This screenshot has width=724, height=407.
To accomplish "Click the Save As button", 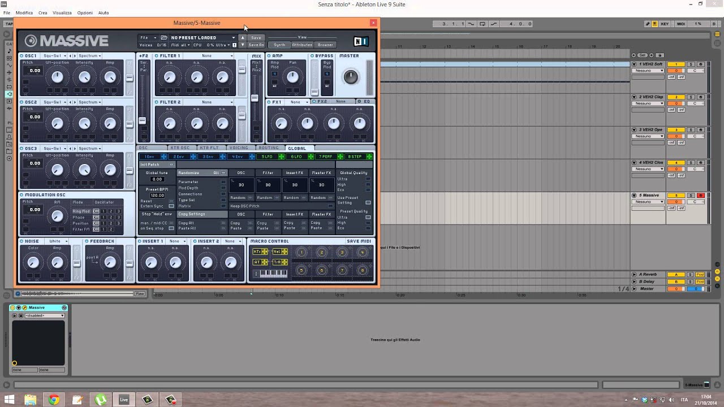I will 256,45.
